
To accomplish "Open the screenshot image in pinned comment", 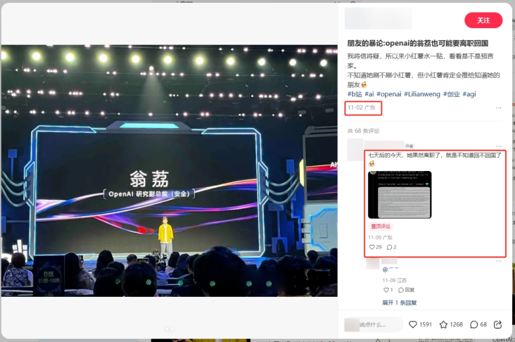I will click(x=400, y=194).
